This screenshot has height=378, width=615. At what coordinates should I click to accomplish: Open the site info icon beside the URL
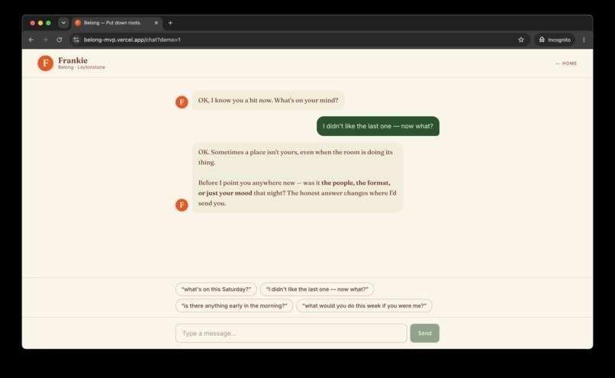tap(76, 40)
